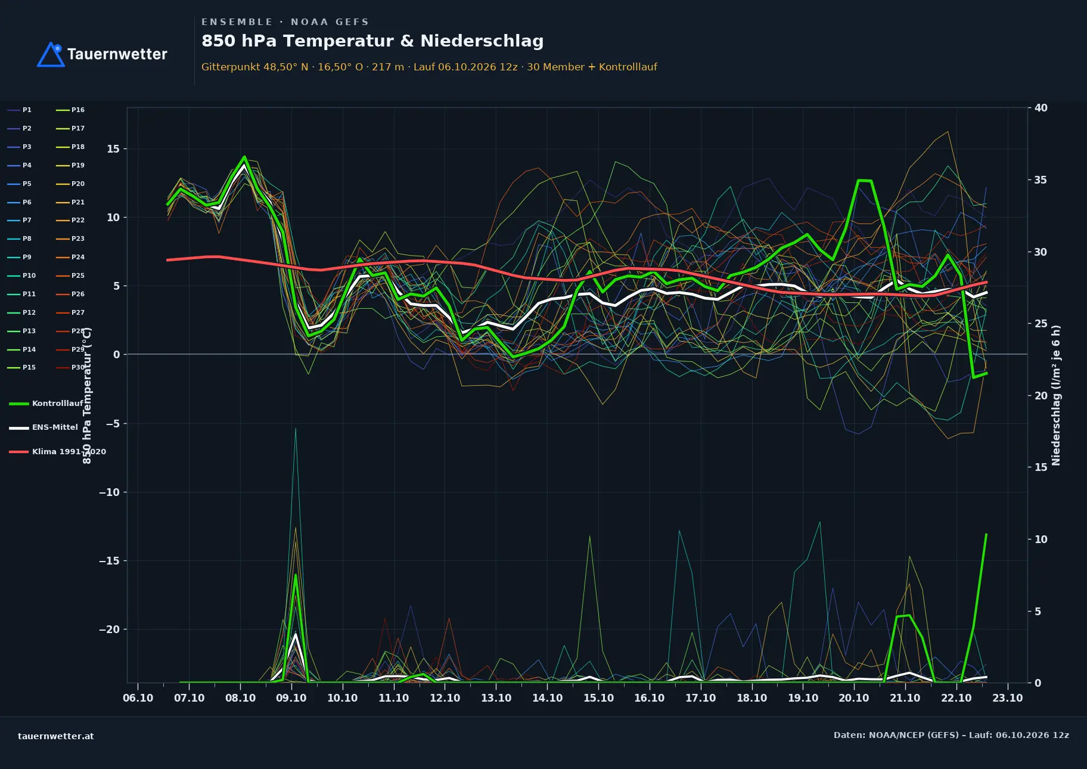Click the '23.10' date axis label
Screen dimensions: 1087x769
click(x=1008, y=698)
